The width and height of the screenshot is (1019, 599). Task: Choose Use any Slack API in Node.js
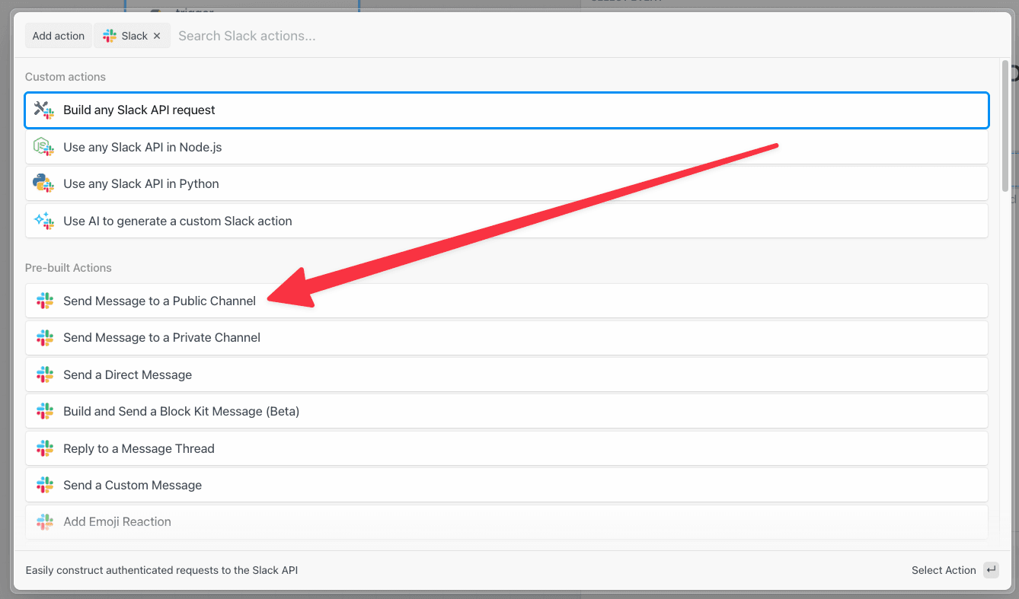click(x=506, y=147)
